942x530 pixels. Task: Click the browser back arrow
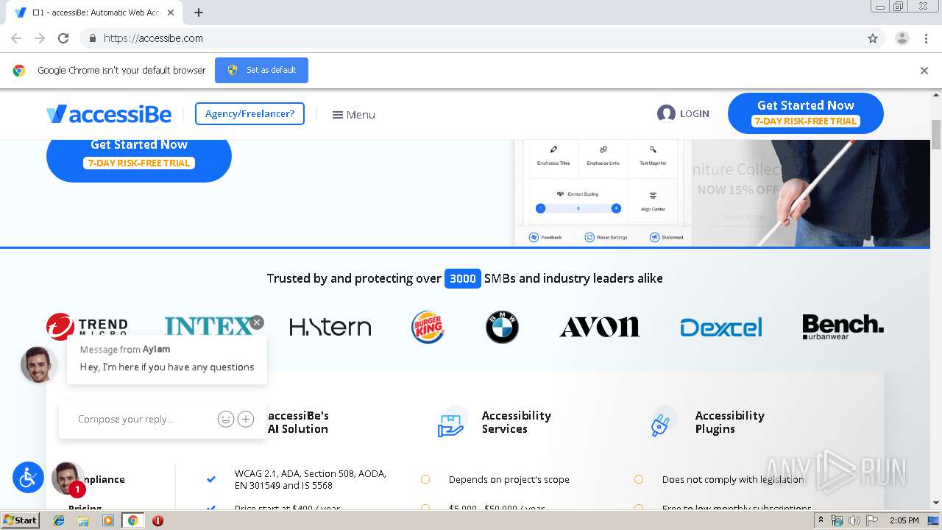(16, 38)
